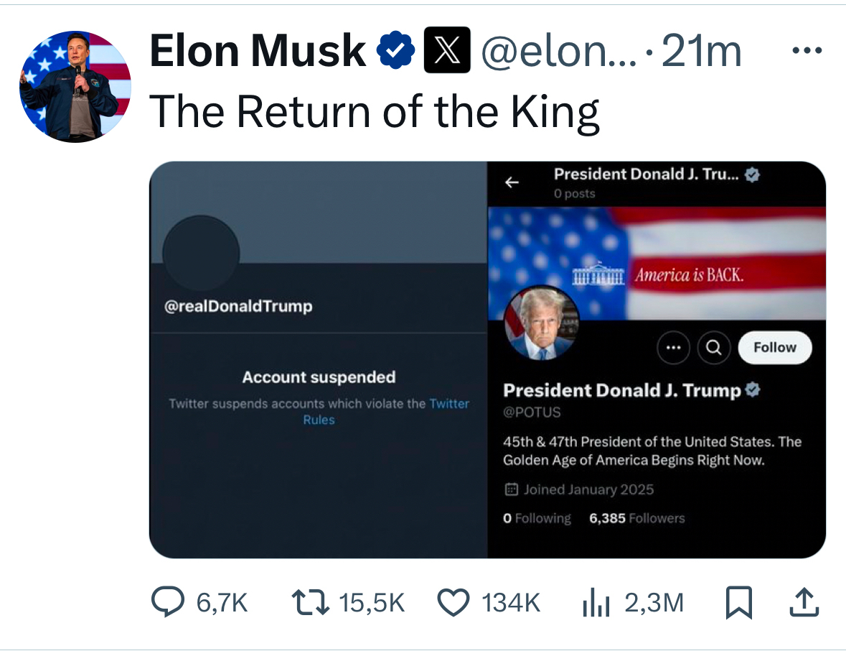Open Elon Musk's profile avatar
Image resolution: width=846 pixels, height=656 pixels.
pos(75,85)
